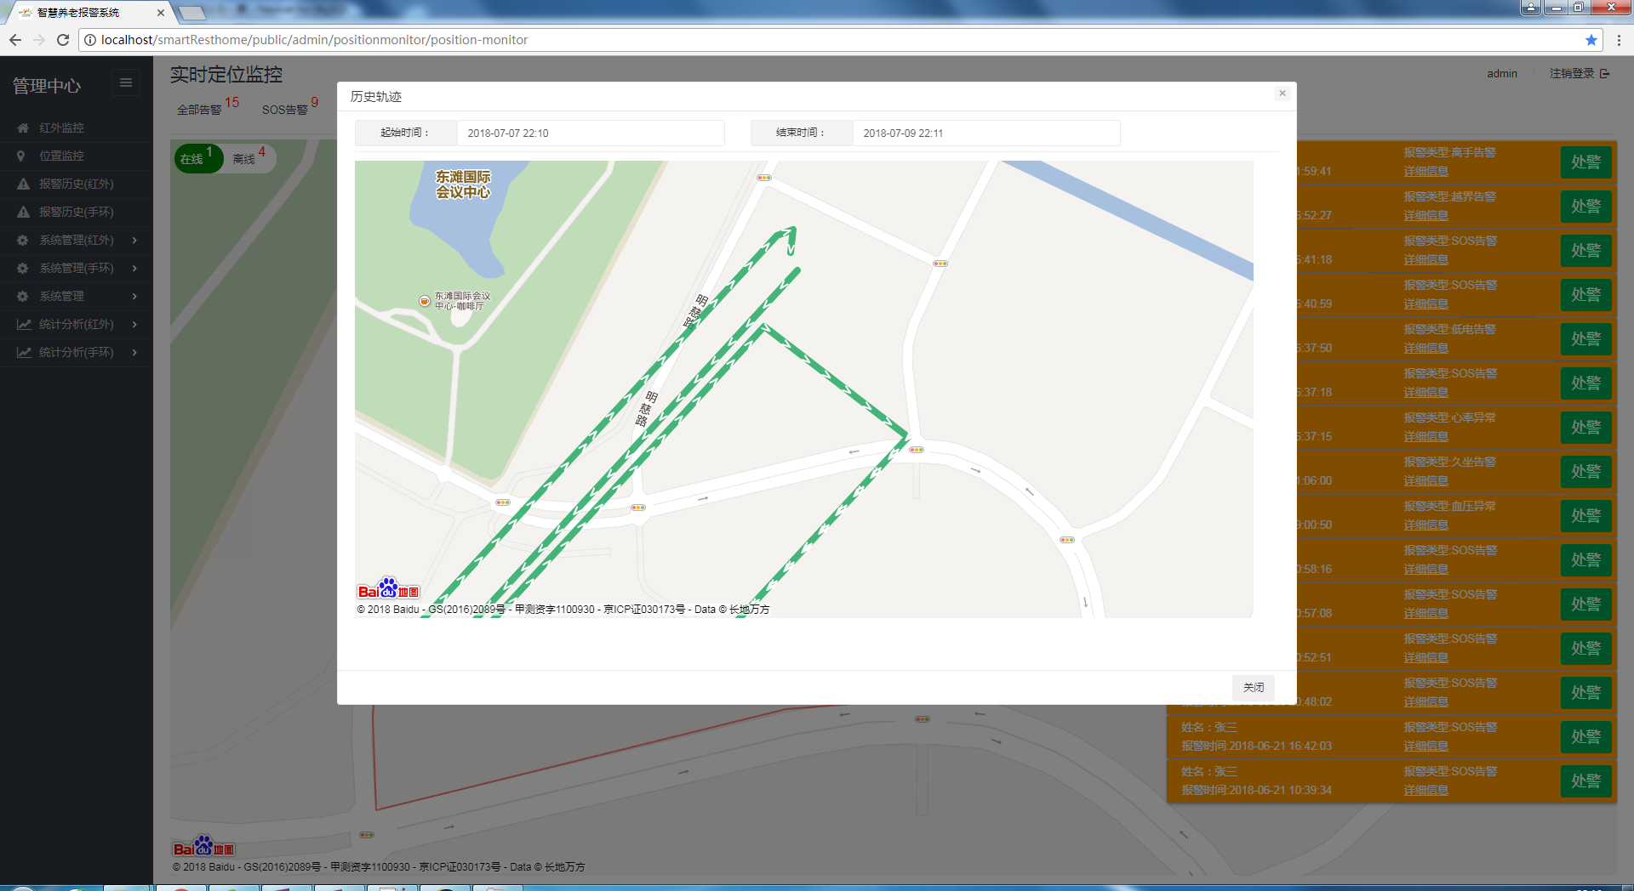This screenshot has width=1634, height=891.
Task: Close the 历史轨迹 dialog with the X icon
Action: [1282, 94]
